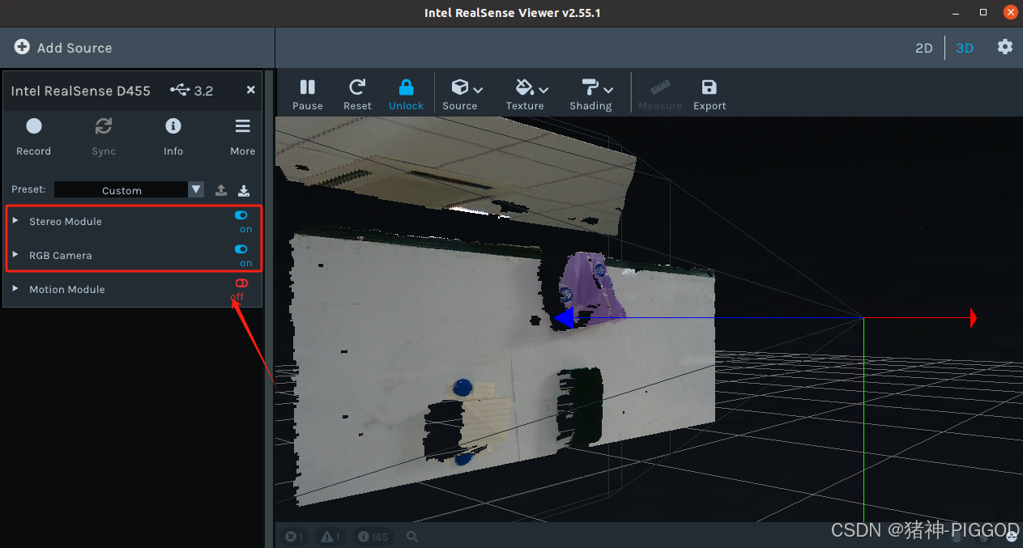
Task: Open device Info
Action: pyautogui.click(x=173, y=136)
